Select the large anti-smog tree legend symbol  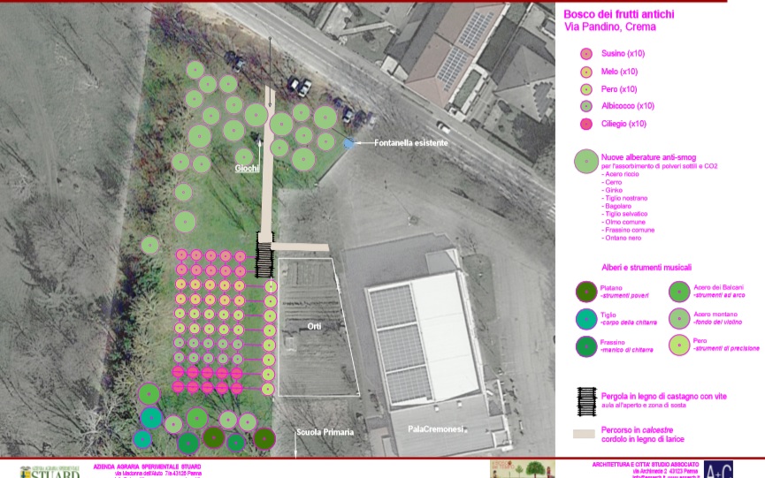(585, 161)
